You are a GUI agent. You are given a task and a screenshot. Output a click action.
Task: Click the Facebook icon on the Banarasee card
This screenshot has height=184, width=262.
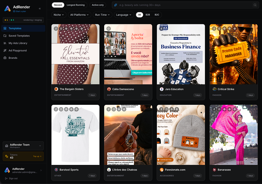click(x=214, y=109)
